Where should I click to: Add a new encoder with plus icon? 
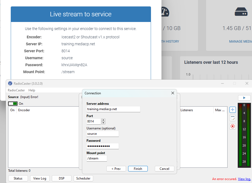(233, 110)
